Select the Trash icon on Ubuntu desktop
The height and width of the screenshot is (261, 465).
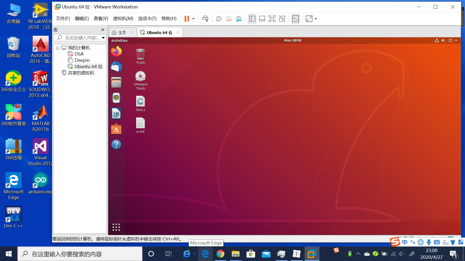(140, 57)
